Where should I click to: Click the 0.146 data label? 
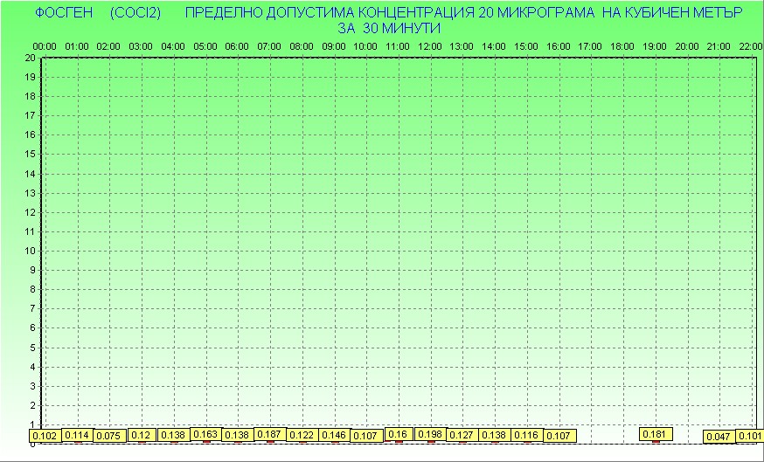coord(334,435)
